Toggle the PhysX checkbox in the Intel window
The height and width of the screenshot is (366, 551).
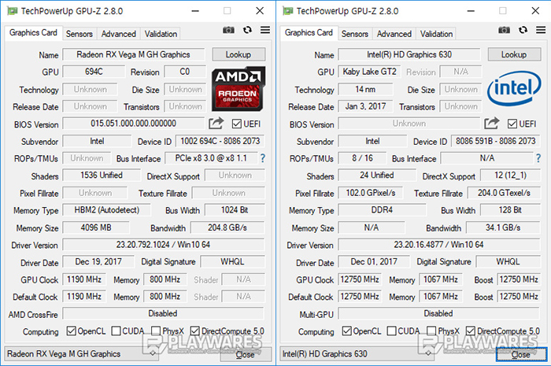point(431,331)
